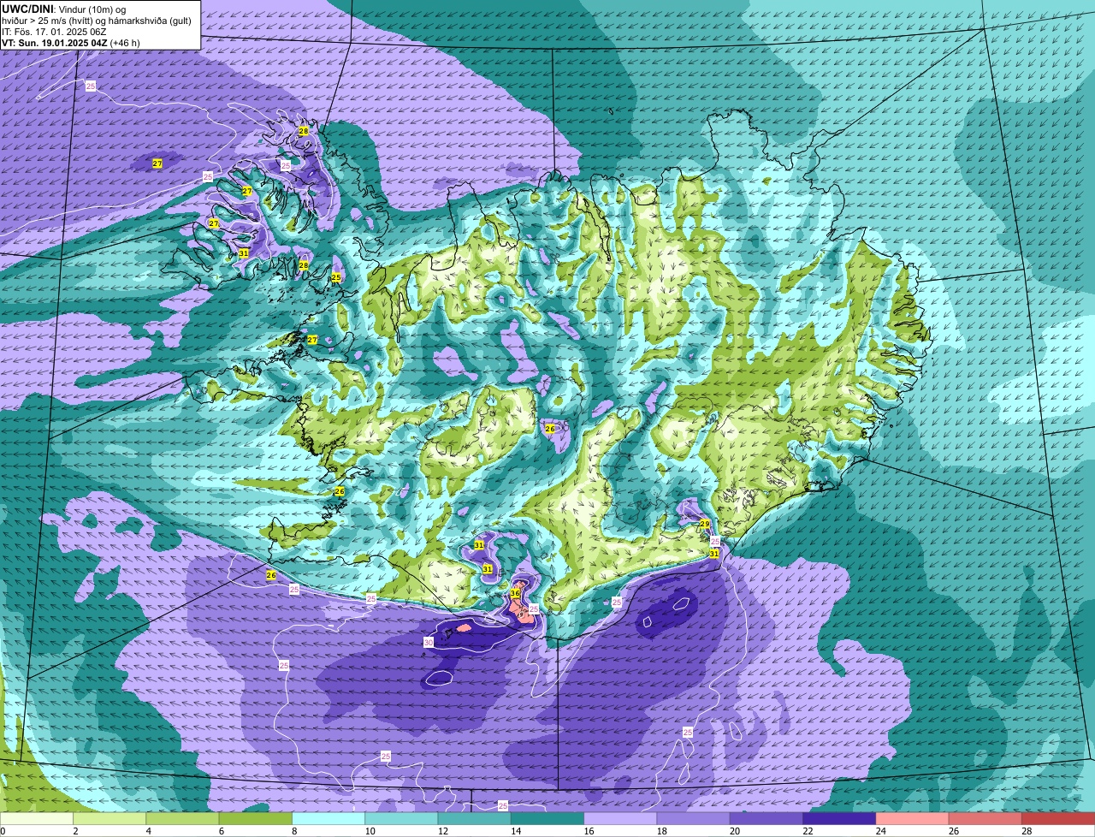Click the yellow peak gust label 29
The height and width of the screenshot is (837, 1095).
705,524
